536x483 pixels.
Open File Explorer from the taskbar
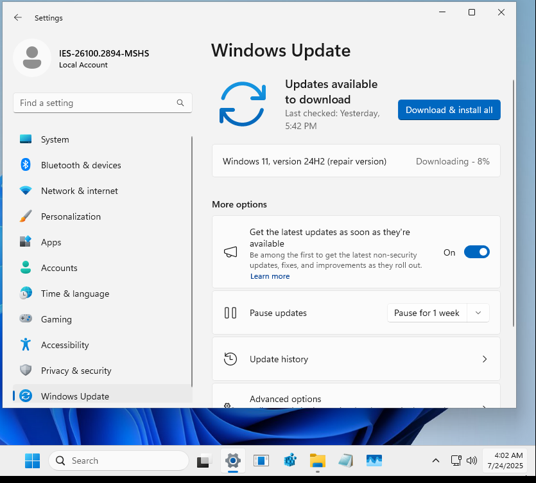tap(318, 461)
